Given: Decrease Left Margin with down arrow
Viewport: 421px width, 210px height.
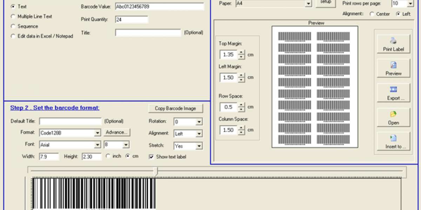Looking at the screenshot, I should [x=241, y=80].
